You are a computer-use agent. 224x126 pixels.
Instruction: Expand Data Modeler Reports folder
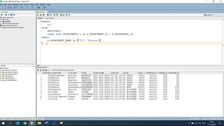[x=1, y=74]
